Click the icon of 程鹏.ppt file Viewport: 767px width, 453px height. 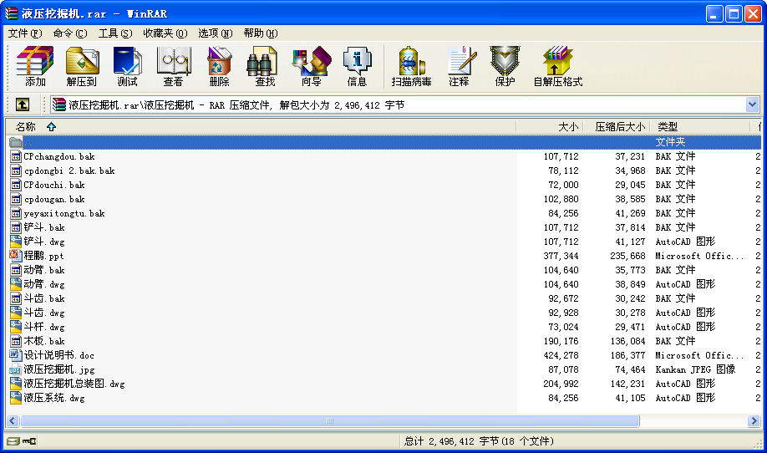click(x=16, y=256)
